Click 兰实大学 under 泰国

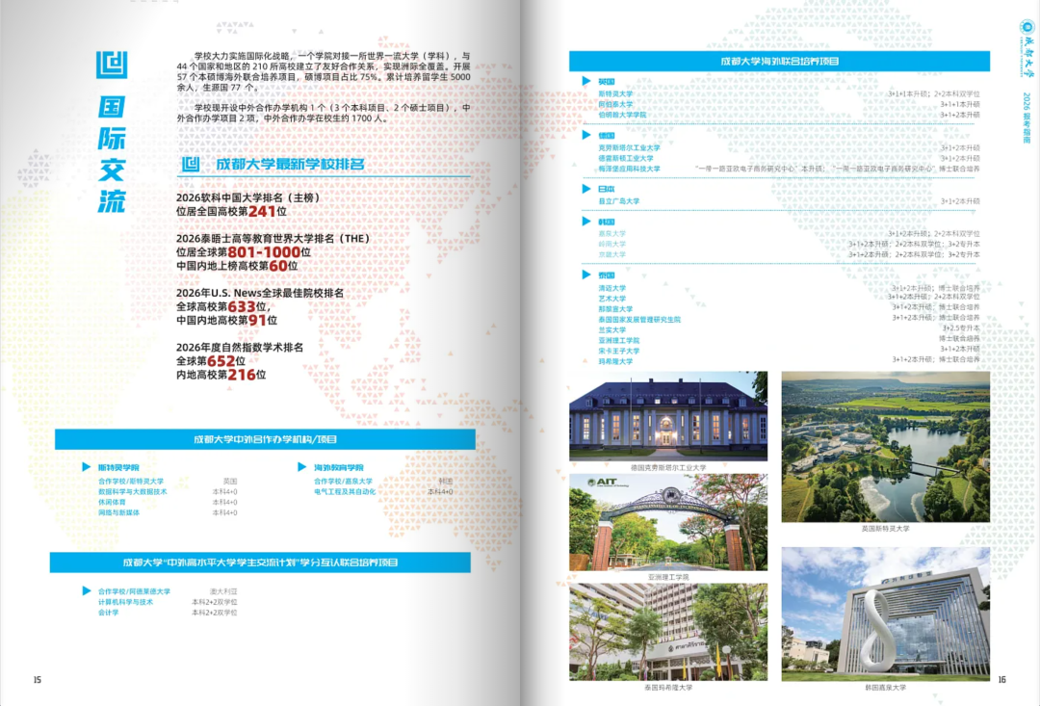click(x=612, y=329)
